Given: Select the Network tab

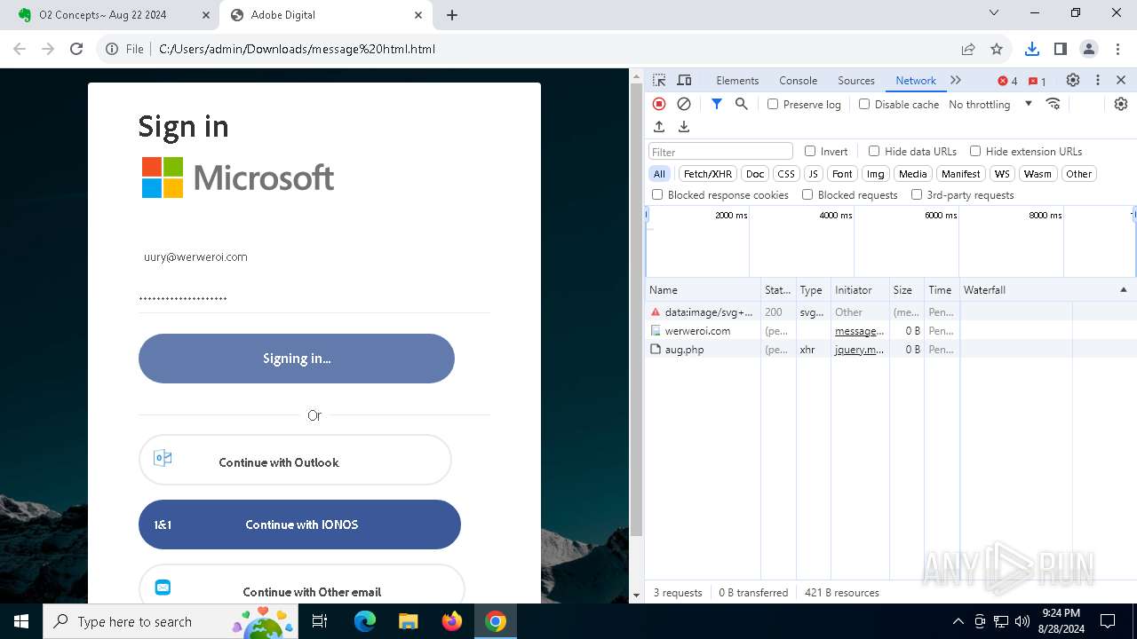Looking at the screenshot, I should (916, 80).
